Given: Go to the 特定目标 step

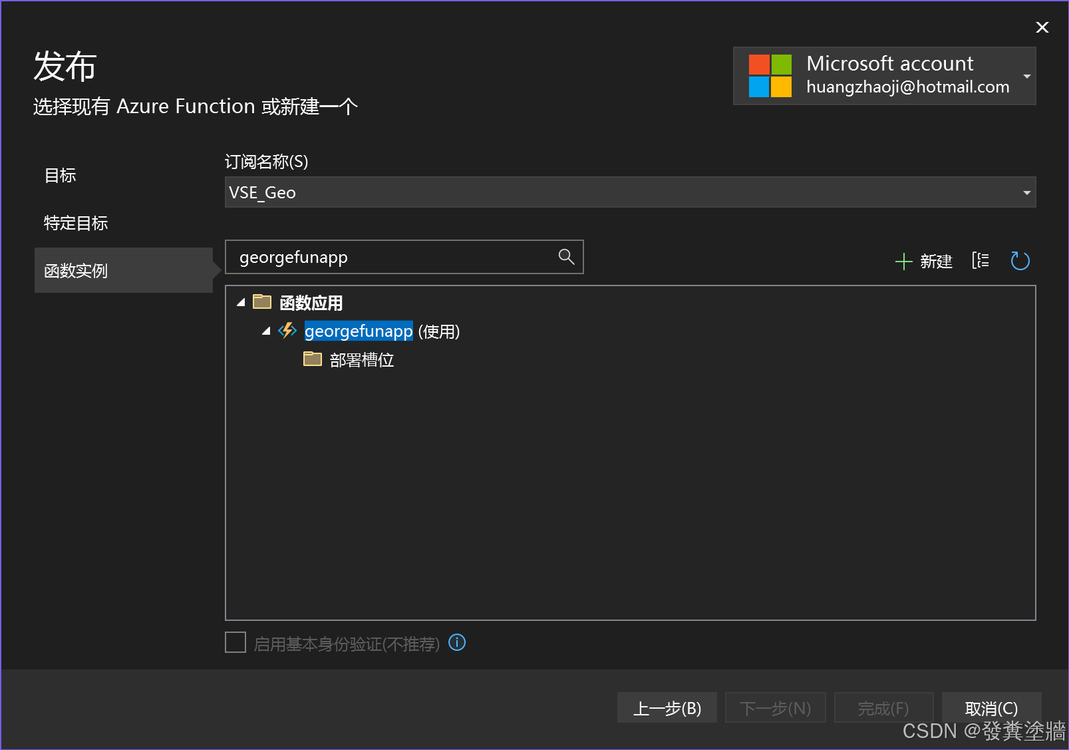Looking at the screenshot, I should (76, 224).
